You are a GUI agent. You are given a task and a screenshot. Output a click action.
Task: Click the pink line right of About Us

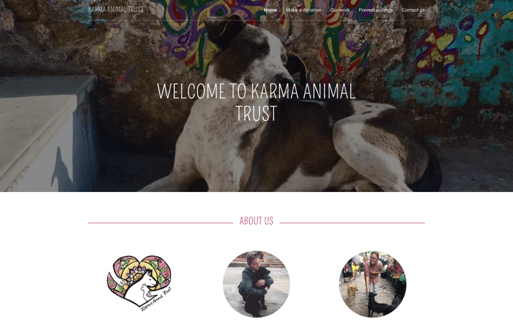click(352, 223)
